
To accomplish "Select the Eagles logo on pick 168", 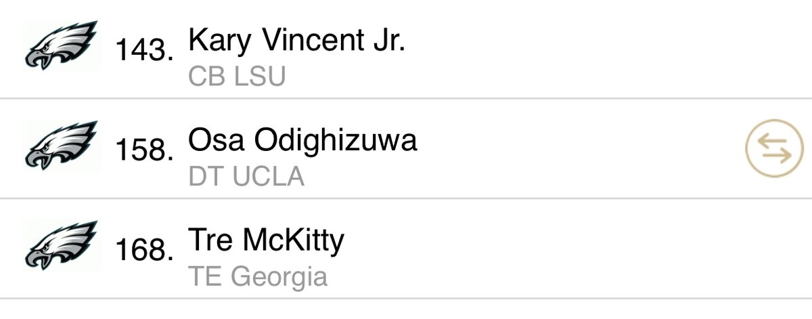I will tap(60, 245).
